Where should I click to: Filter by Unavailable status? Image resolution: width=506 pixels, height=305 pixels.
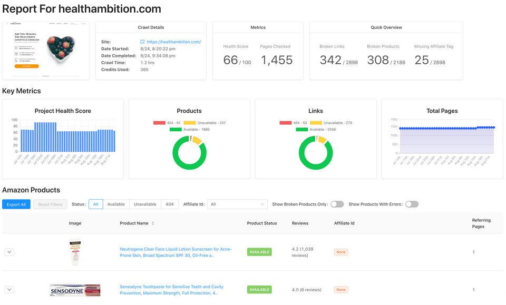tap(145, 204)
